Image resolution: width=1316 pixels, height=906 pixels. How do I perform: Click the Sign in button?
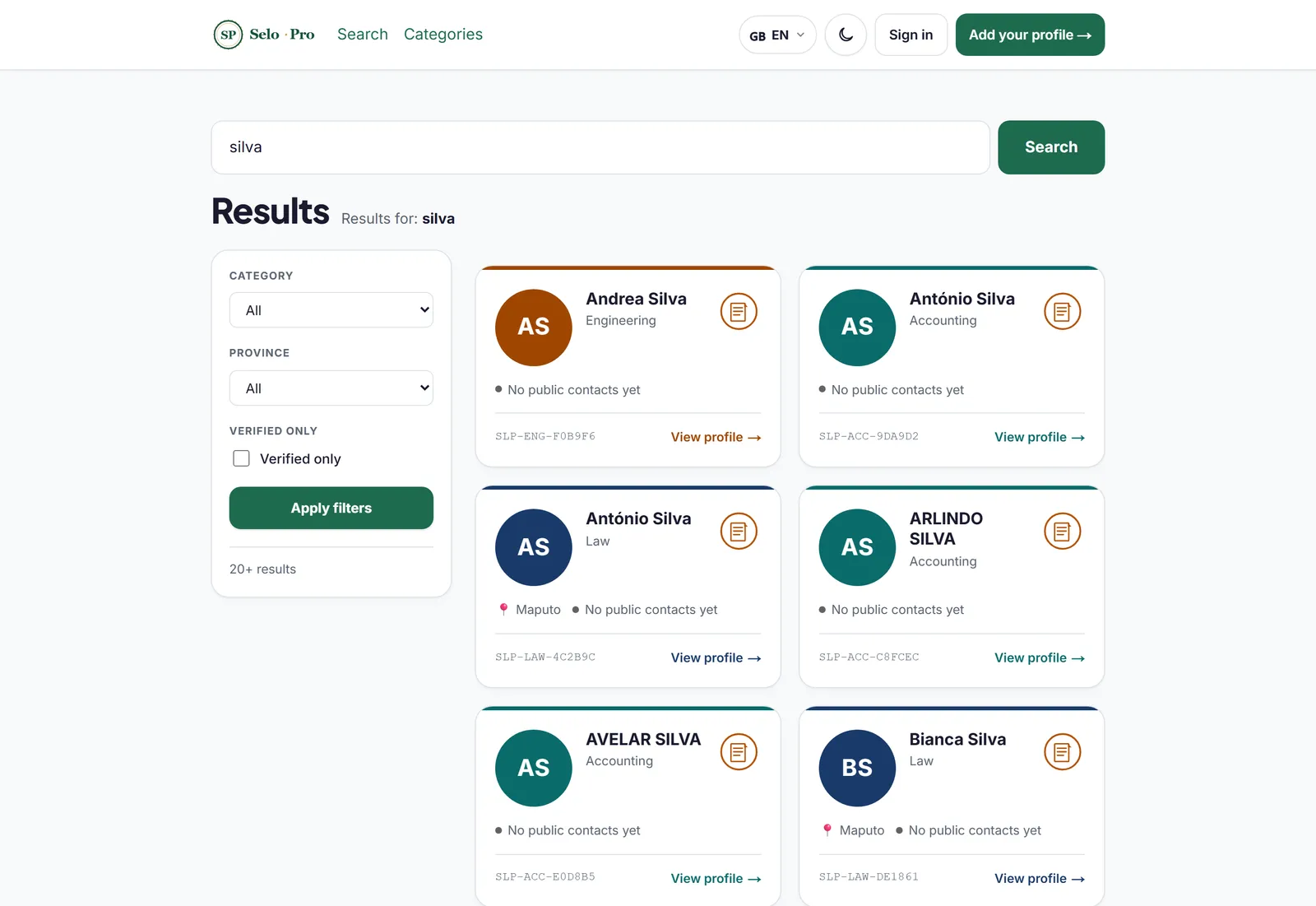(x=911, y=35)
